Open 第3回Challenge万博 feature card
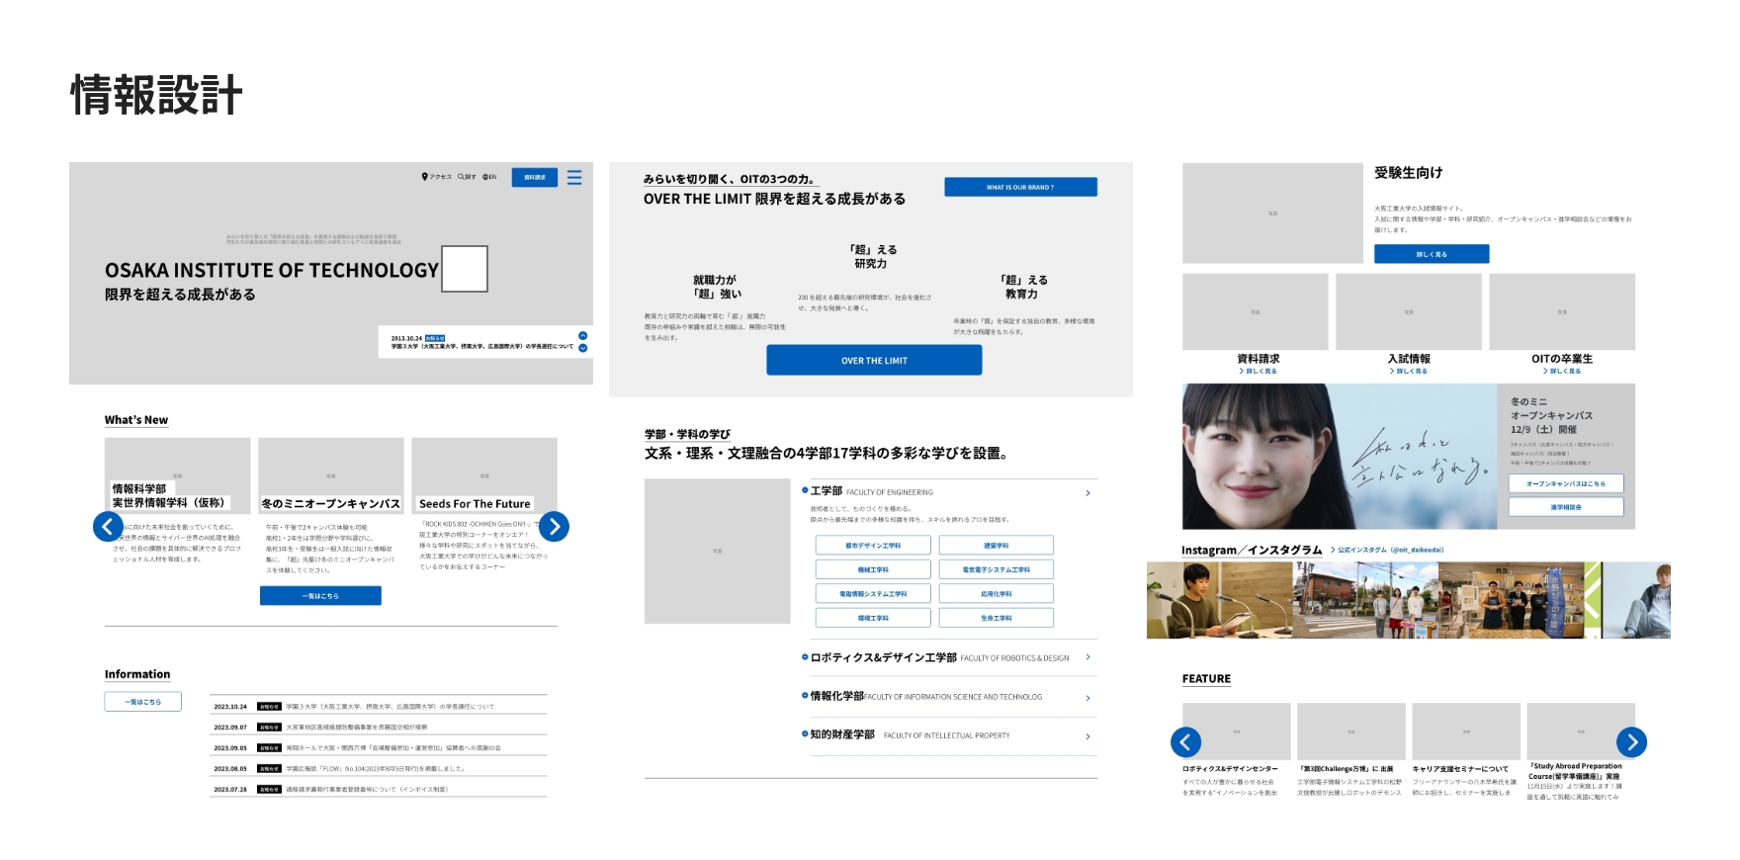 pos(1351,751)
